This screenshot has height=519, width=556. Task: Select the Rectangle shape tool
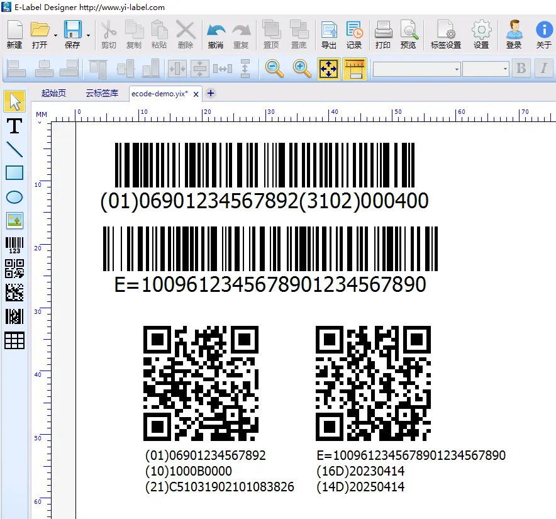pyautogui.click(x=14, y=173)
